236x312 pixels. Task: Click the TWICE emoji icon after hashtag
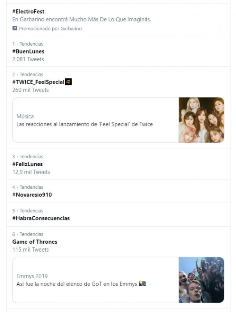[68, 82]
